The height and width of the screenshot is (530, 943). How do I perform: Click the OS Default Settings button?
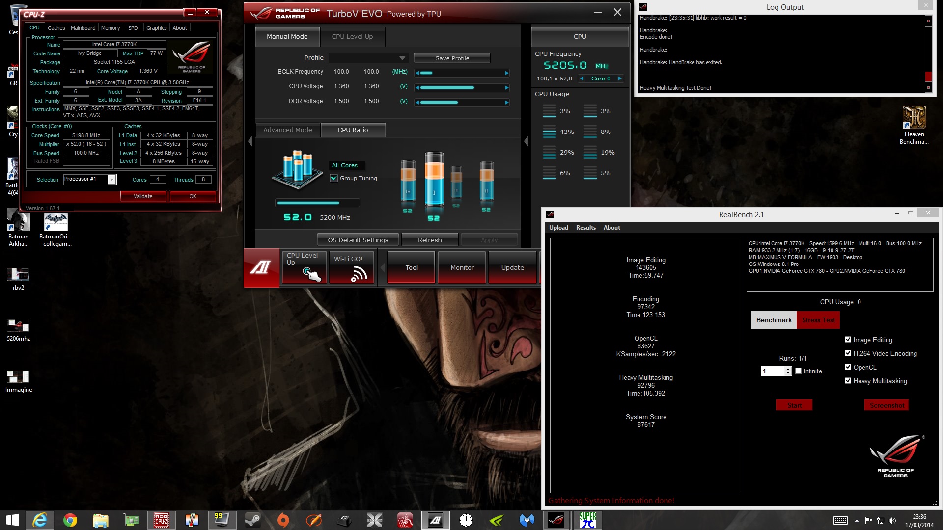tap(358, 240)
